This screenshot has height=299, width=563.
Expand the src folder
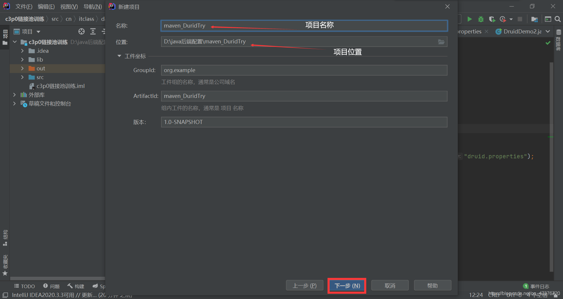[22, 77]
